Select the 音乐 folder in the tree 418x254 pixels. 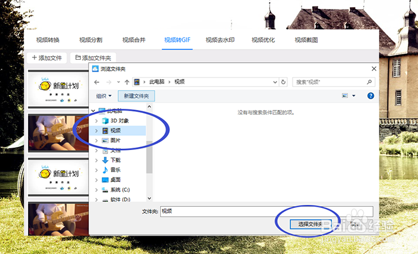116,170
